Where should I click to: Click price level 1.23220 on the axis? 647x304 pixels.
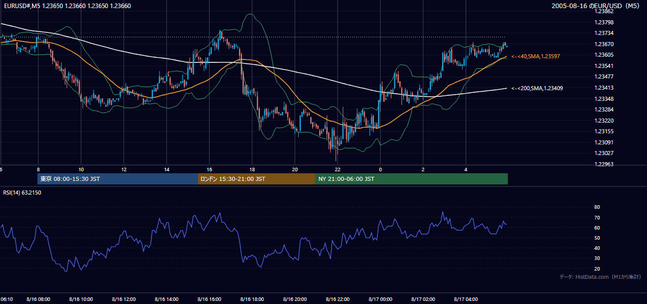604,121
